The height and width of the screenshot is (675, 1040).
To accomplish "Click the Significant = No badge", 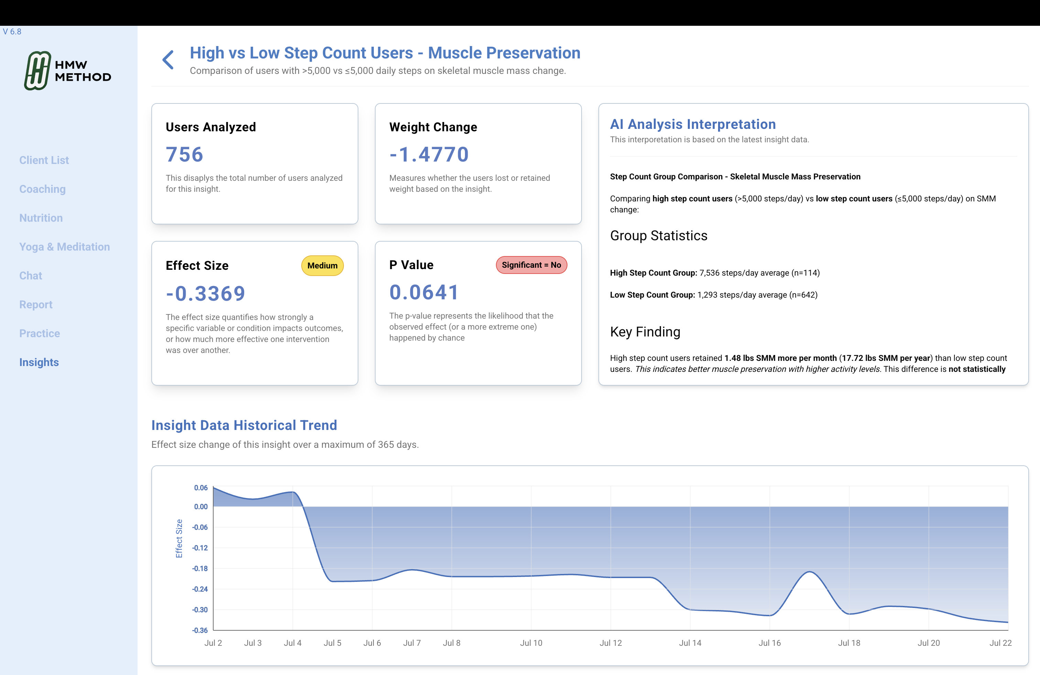I will 531,265.
